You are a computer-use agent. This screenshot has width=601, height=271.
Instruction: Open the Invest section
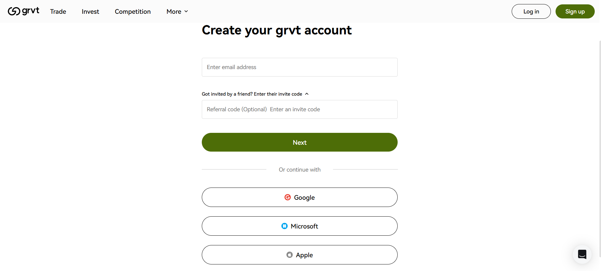[x=90, y=12]
